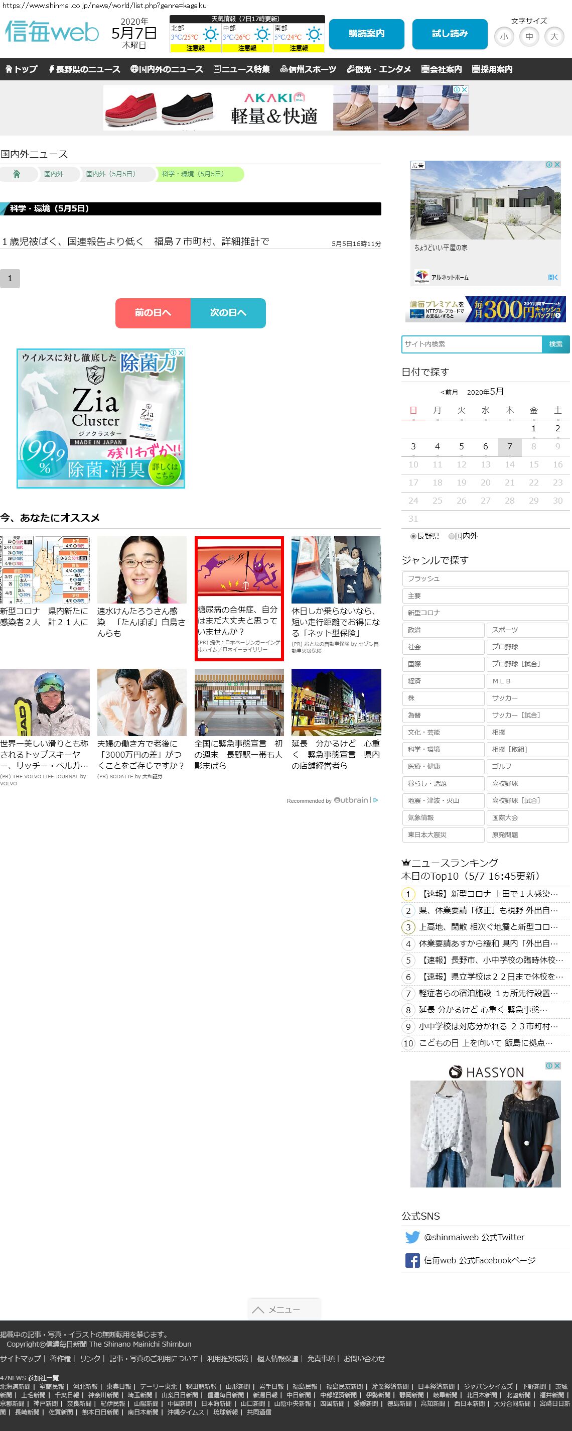This screenshot has width=572, height=1431.
Task: Set text size to medium (中)
Action: [529, 37]
